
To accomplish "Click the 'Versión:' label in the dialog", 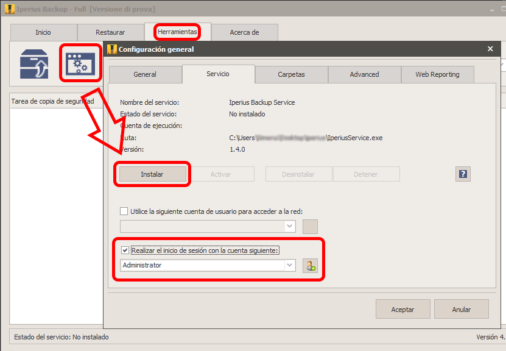I will [132, 149].
